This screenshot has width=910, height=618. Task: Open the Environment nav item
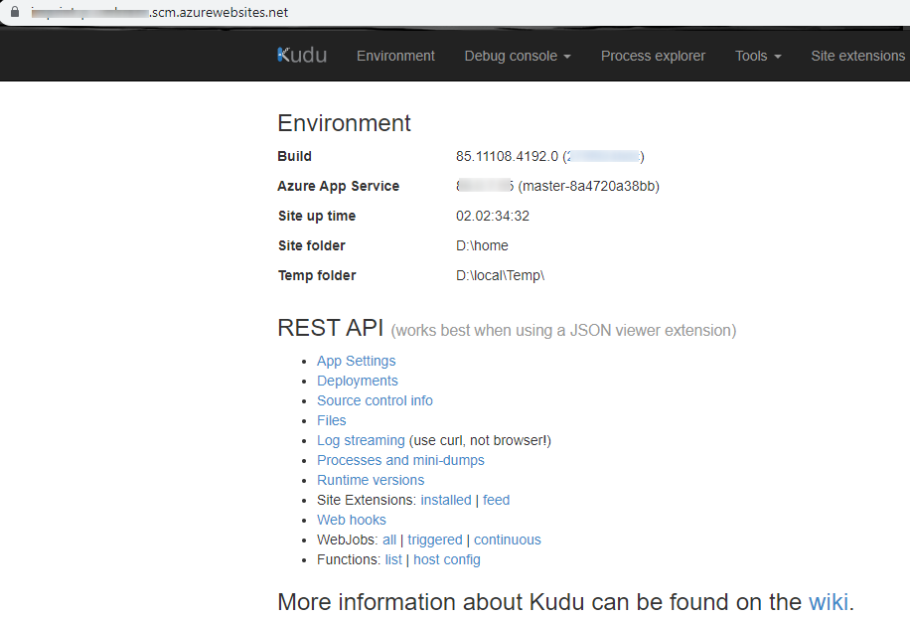click(395, 56)
